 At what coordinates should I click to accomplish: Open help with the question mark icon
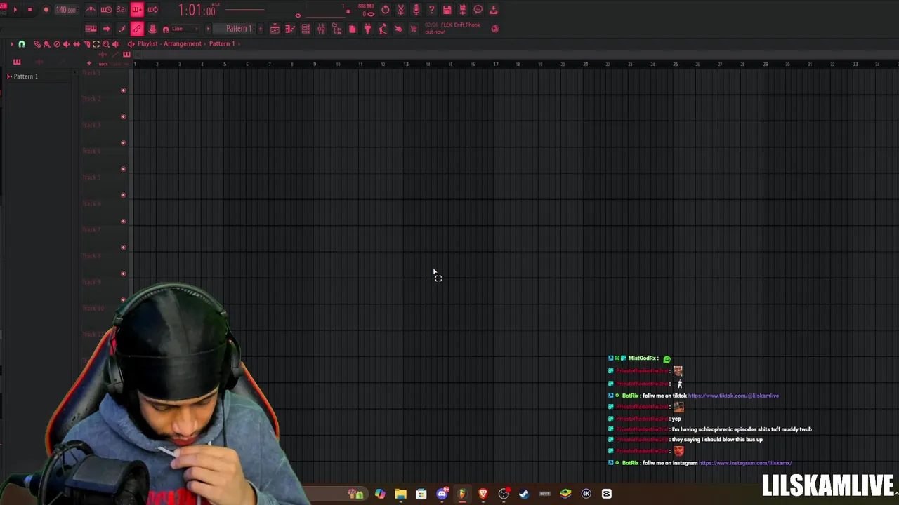tap(431, 10)
